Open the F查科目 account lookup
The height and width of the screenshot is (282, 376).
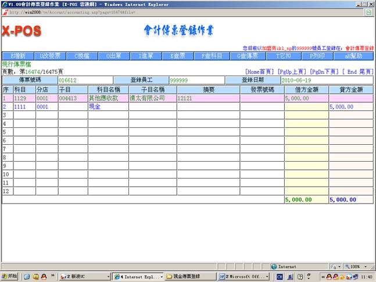[x=210, y=56]
